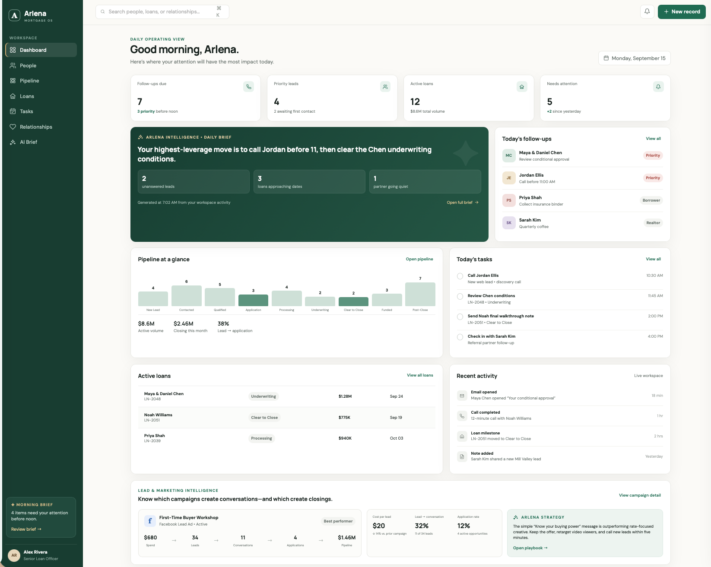The width and height of the screenshot is (711, 567).
Task: Go to People in the sidebar
Action: (x=41, y=66)
